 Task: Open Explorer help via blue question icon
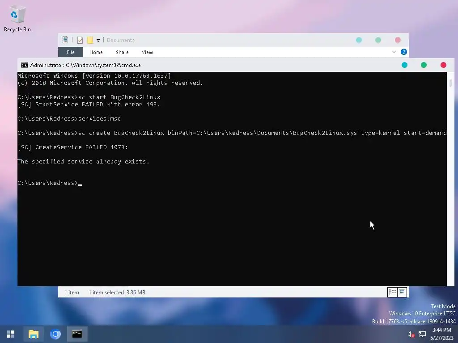pyautogui.click(x=404, y=52)
